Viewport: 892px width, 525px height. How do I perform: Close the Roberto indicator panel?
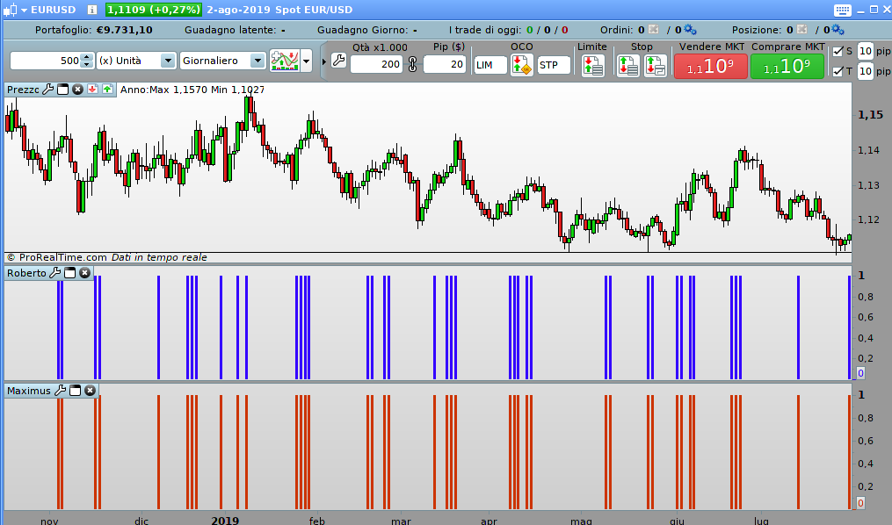(x=84, y=273)
